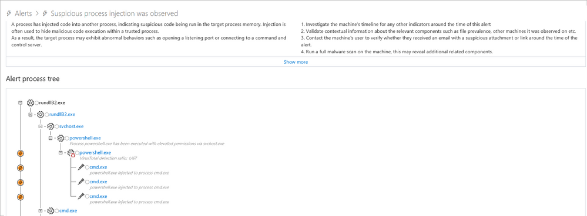Click the syringe icon of the third cmd.exe

(x=81, y=196)
